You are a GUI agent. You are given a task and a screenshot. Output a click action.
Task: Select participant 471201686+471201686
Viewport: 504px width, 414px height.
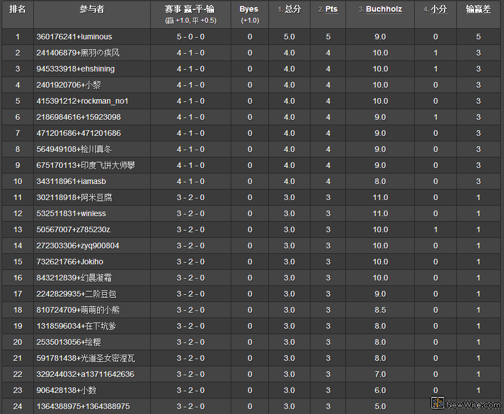click(79, 133)
